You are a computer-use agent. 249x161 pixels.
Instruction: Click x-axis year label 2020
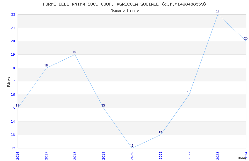(x=132, y=155)
